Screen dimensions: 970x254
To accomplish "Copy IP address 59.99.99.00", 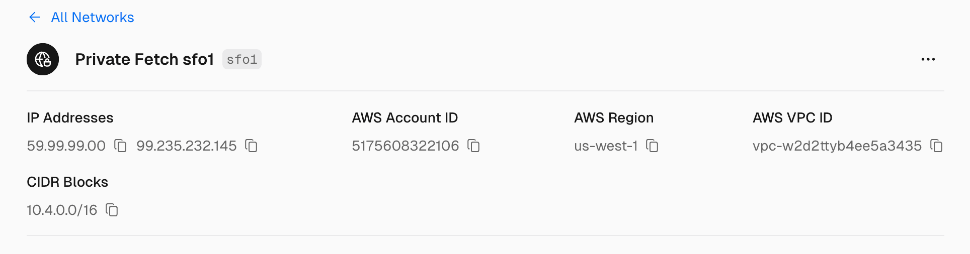I will click(120, 146).
